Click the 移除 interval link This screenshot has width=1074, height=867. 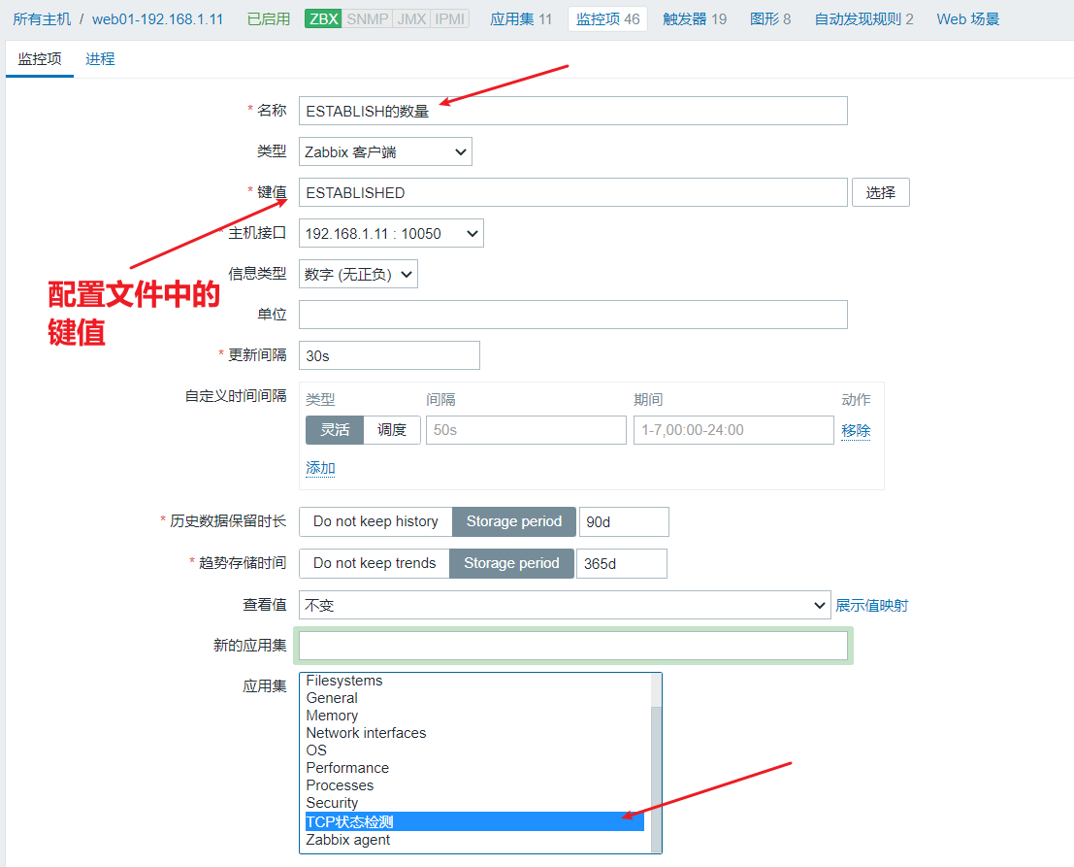(856, 430)
